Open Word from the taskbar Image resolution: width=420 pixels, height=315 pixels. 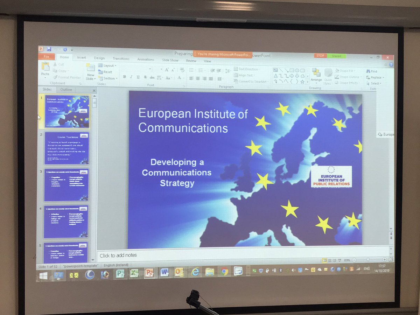(164, 272)
